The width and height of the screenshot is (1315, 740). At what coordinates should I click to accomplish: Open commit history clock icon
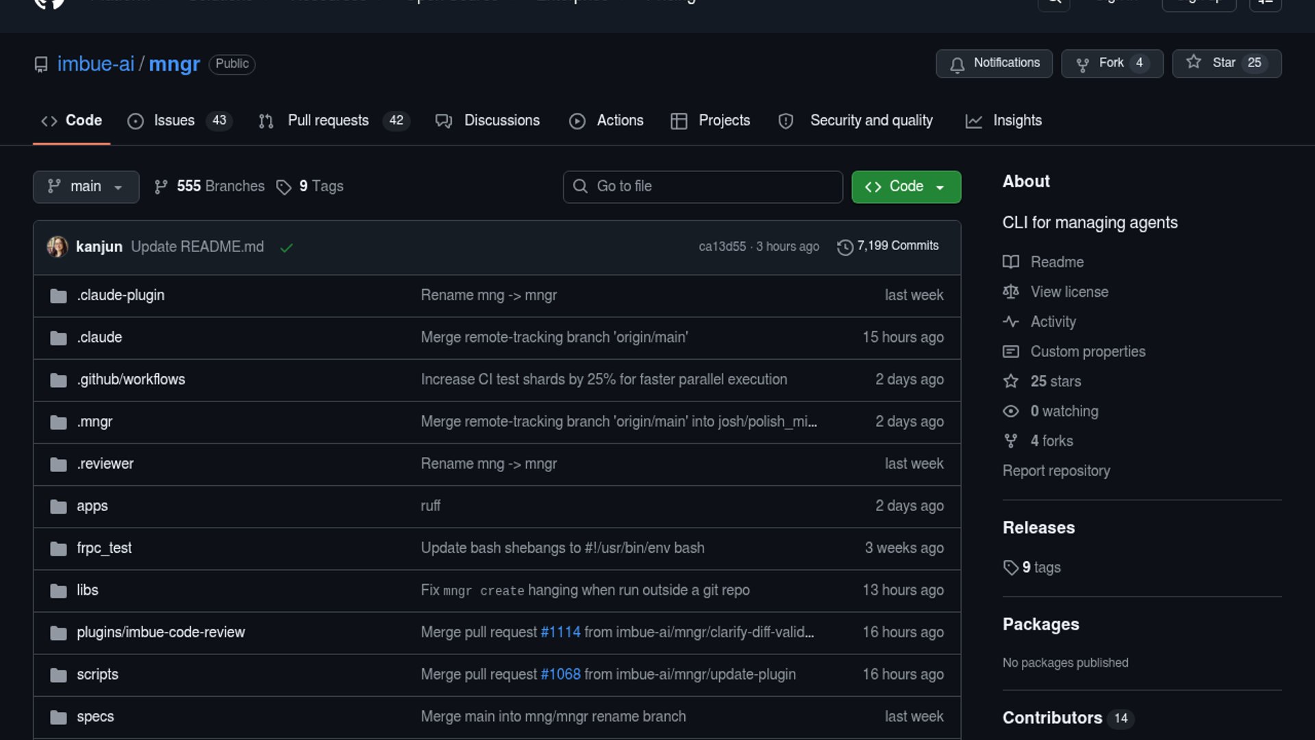pyautogui.click(x=844, y=247)
